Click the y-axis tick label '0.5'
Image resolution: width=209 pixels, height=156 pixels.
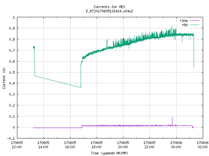[12, 72]
